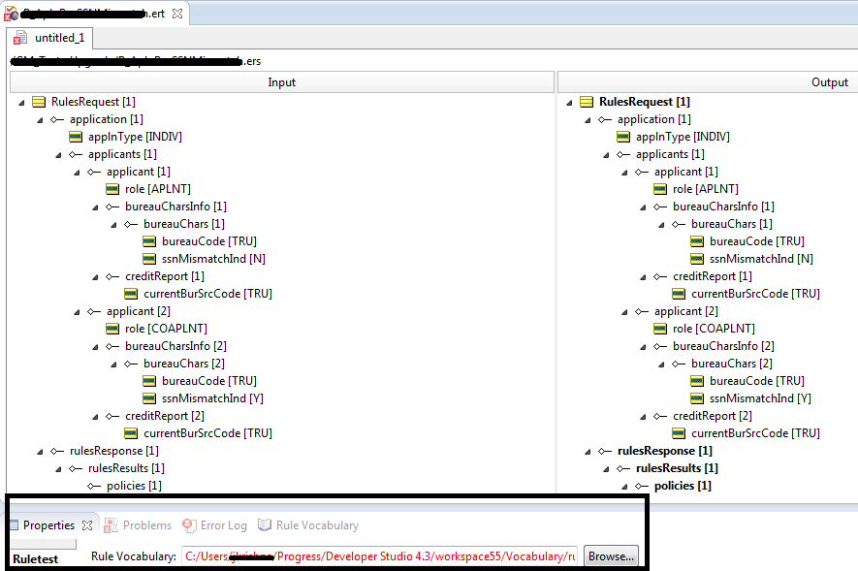Collapse rulesResults [1] node in Input tree
Screen dimensions: 858x571
[x=58, y=468]
